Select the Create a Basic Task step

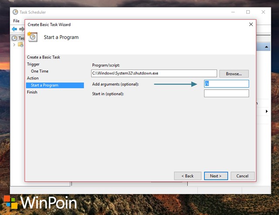point(44,57)
